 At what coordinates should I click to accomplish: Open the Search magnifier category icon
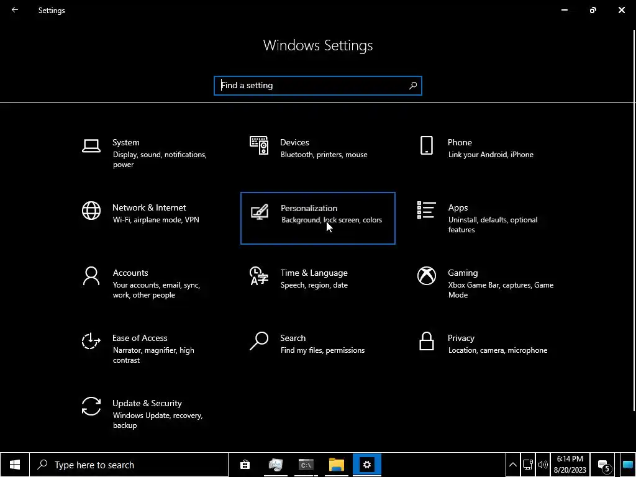point(259,341)
